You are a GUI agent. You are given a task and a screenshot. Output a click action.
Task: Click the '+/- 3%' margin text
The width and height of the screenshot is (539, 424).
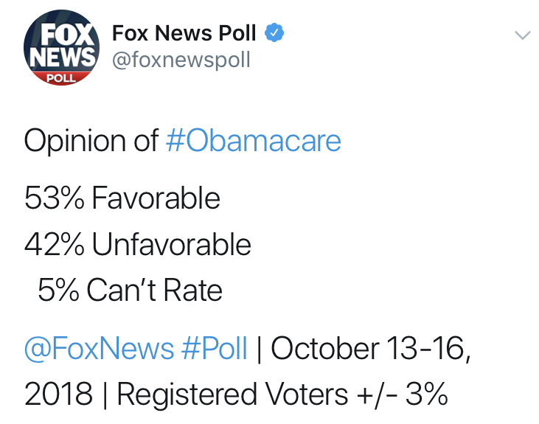pos(402,394)
